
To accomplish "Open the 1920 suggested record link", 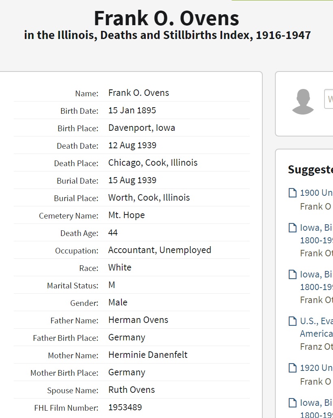I will 316,368.
